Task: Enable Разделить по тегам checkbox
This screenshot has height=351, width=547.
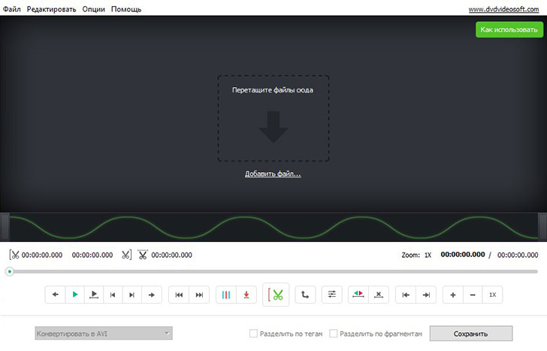Action: [x=254, y=334]
